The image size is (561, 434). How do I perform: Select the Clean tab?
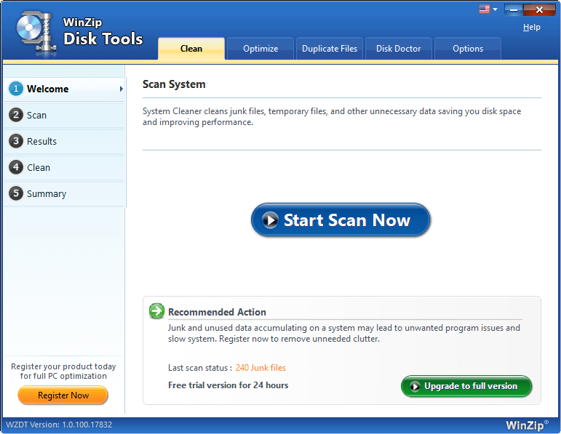coord(191,49)
